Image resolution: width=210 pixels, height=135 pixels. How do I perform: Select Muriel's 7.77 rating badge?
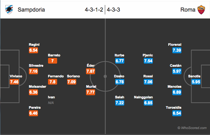[x=90, y=92]
